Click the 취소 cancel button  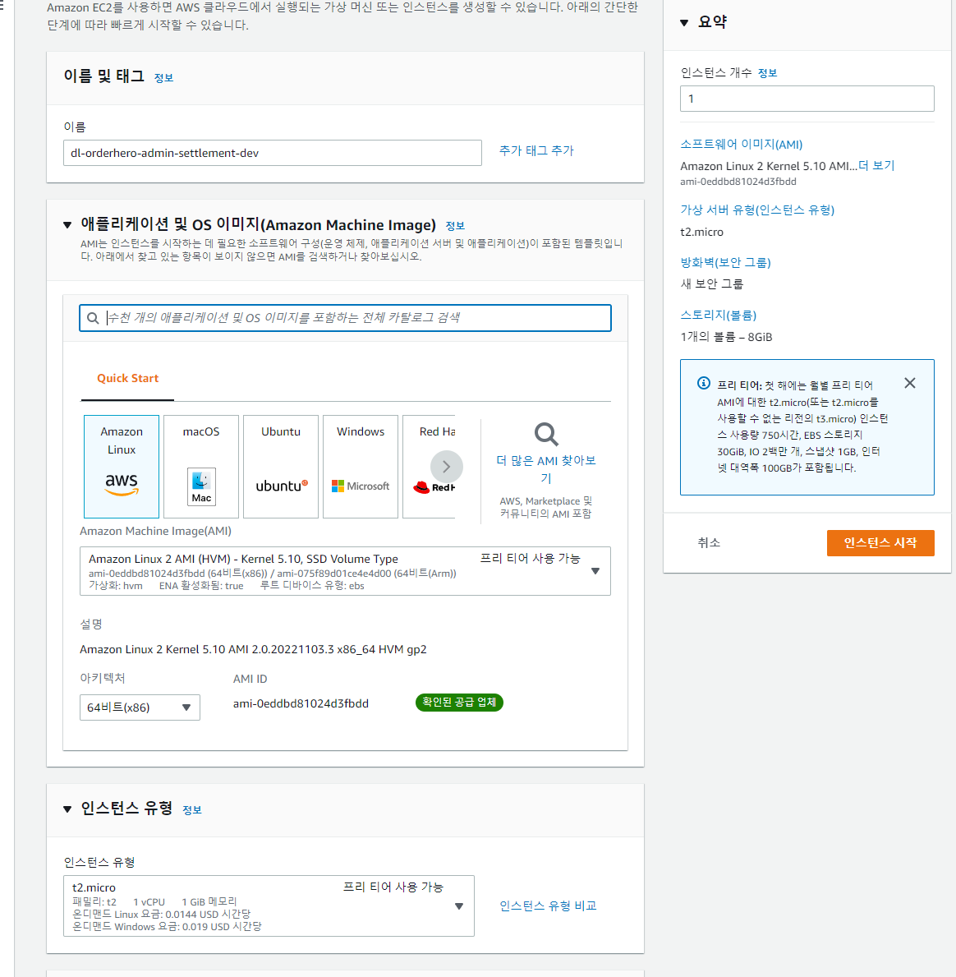pos(709,542)
